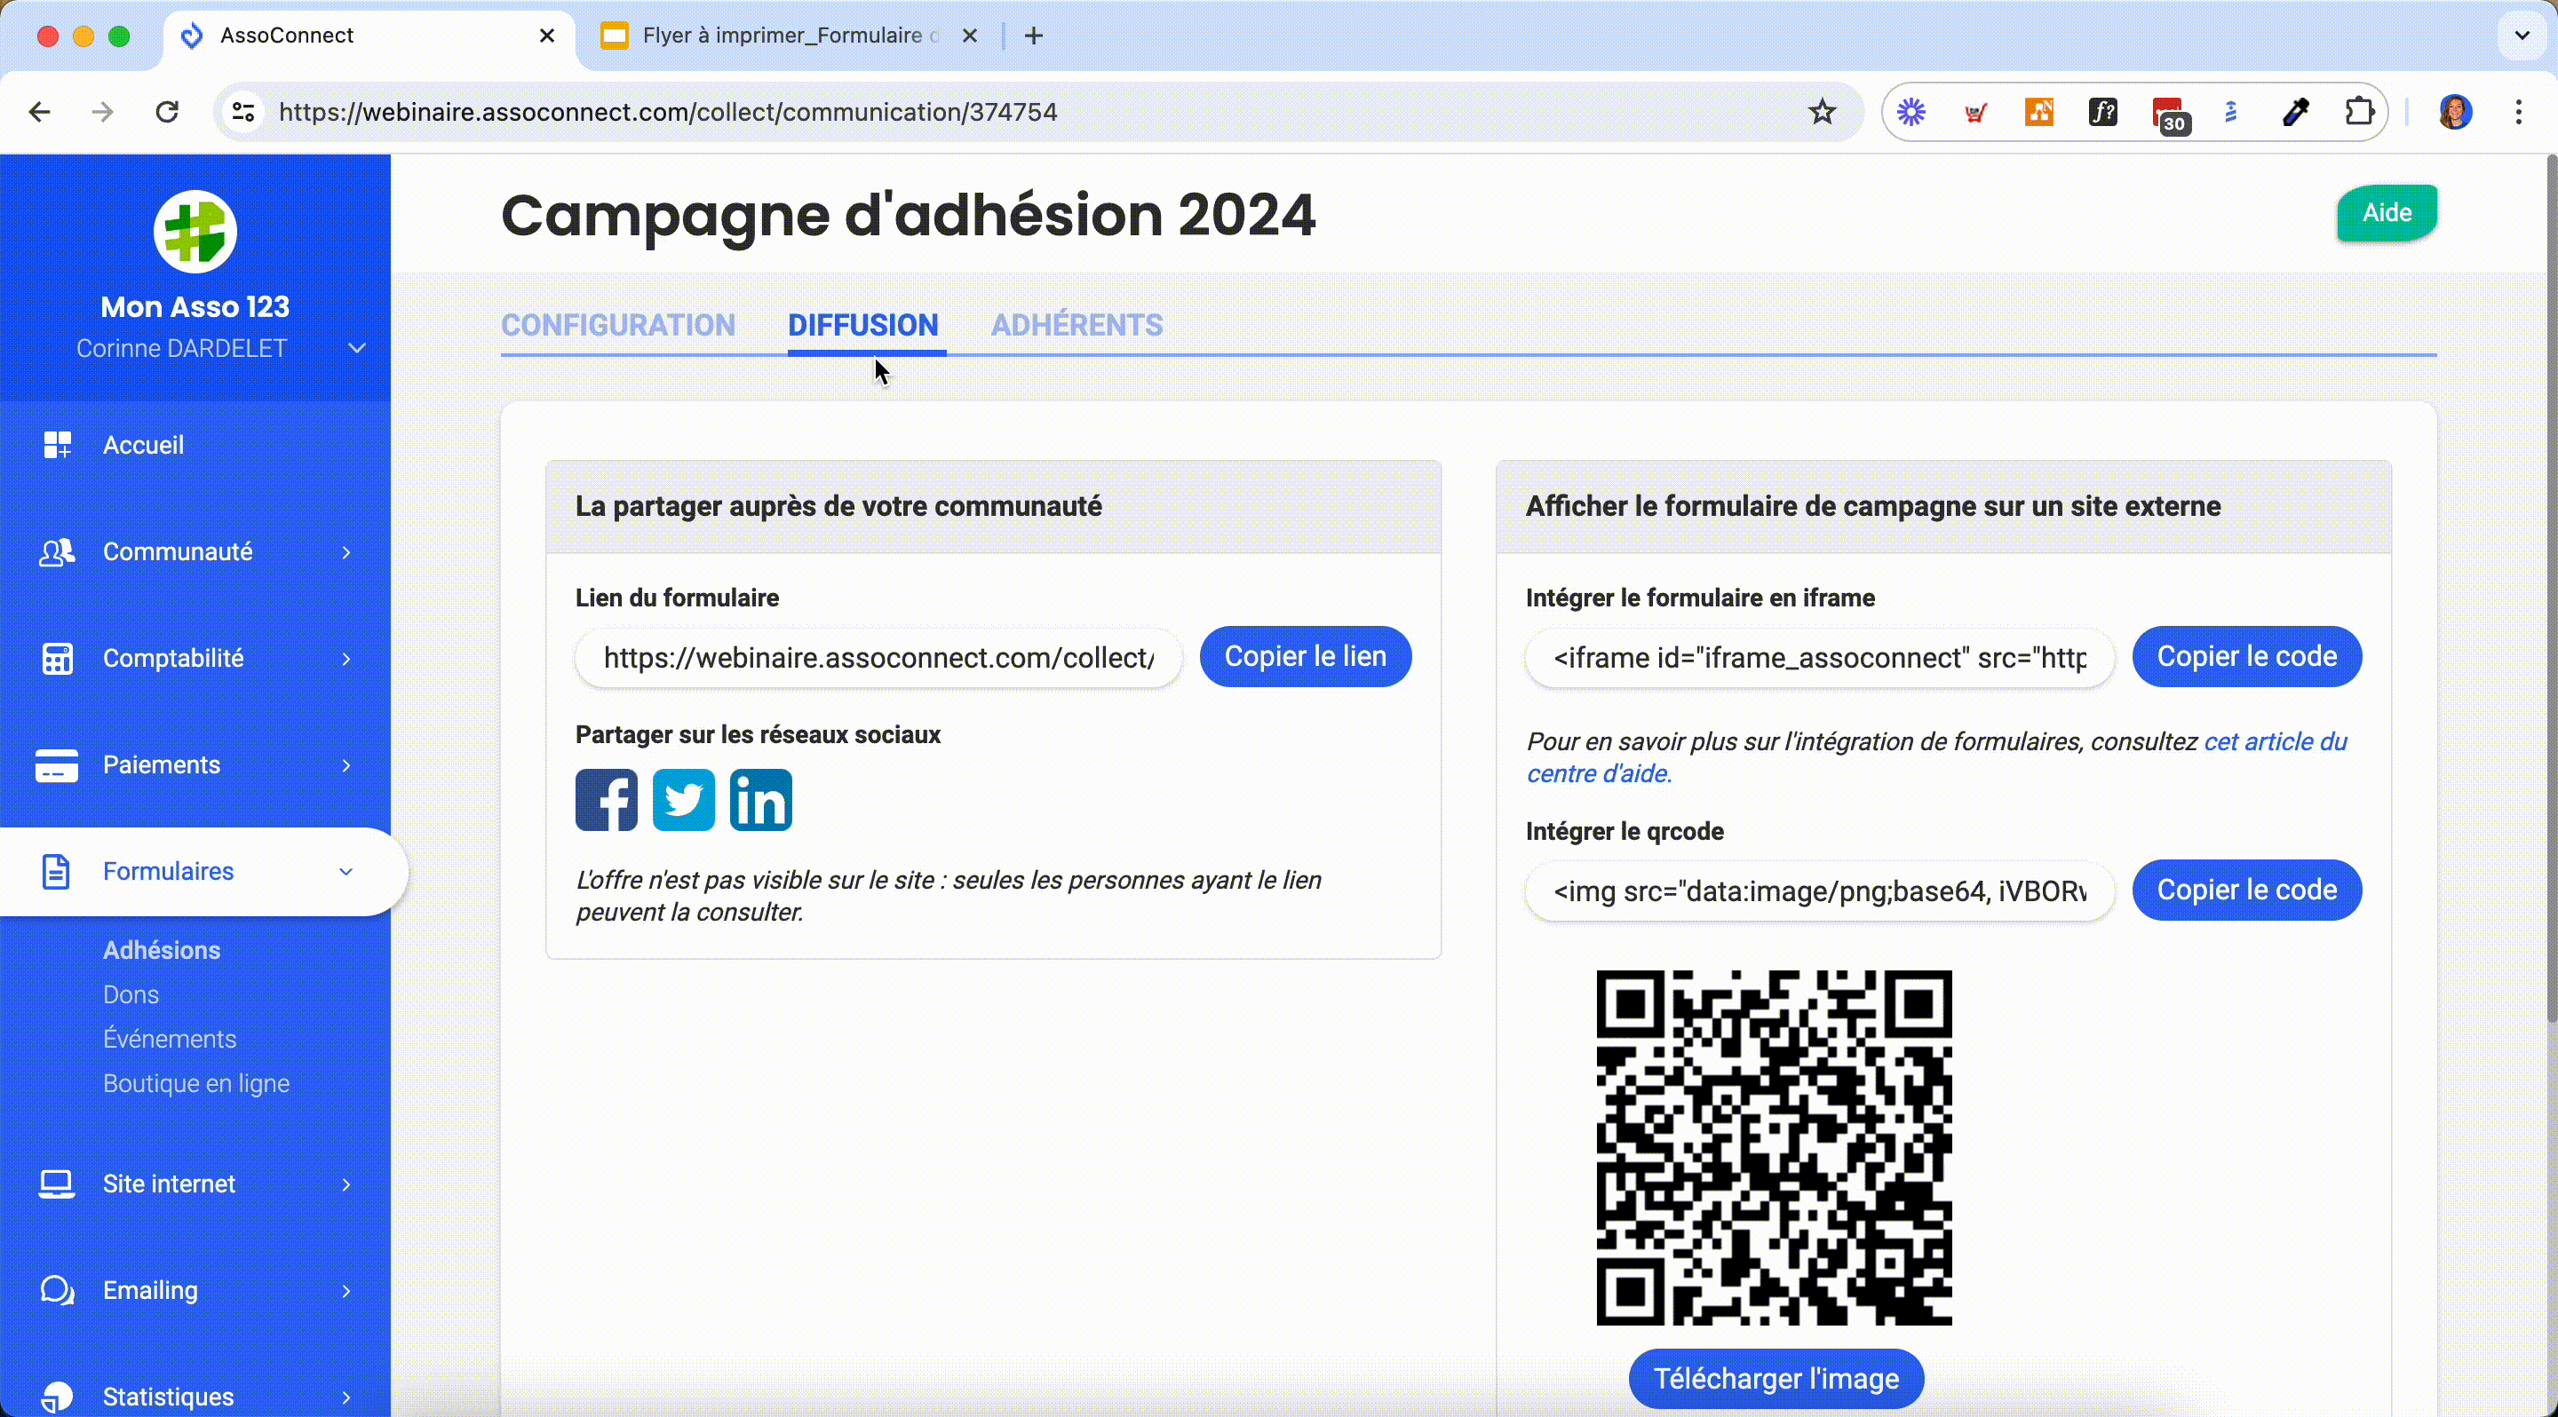Expand the Communauté menu chevron
The image size is (2558, 1417).
tap(346, 553)
